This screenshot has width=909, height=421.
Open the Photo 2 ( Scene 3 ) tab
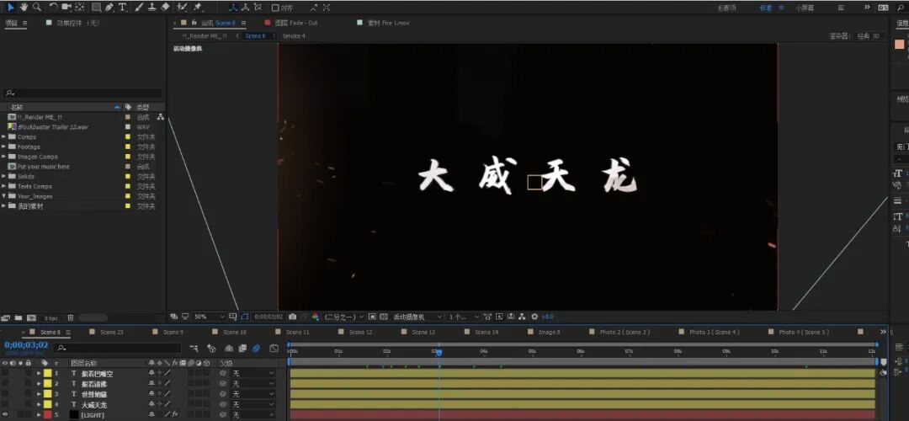coord(625,333)
